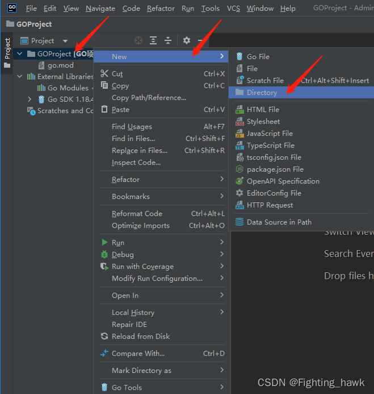The height and width of the screenshot is (394, 374).
Task: Collapse the External Libraries node
Action: coord(20,77)
